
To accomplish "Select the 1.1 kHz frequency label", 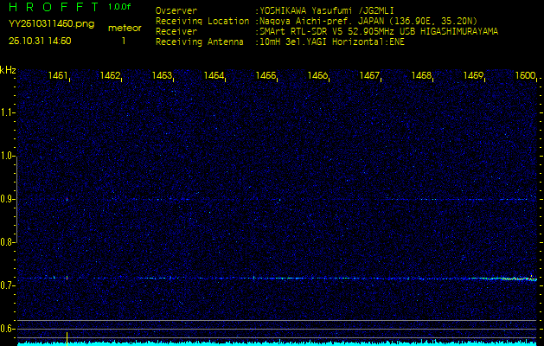I will (8, 112).
